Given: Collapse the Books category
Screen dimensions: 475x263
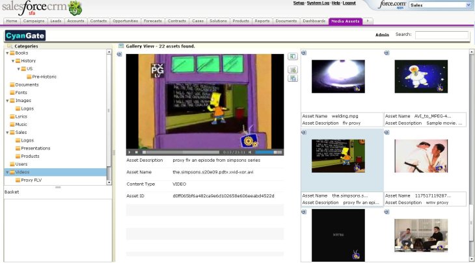Looking at the screenshot, I should pos(7,53).
